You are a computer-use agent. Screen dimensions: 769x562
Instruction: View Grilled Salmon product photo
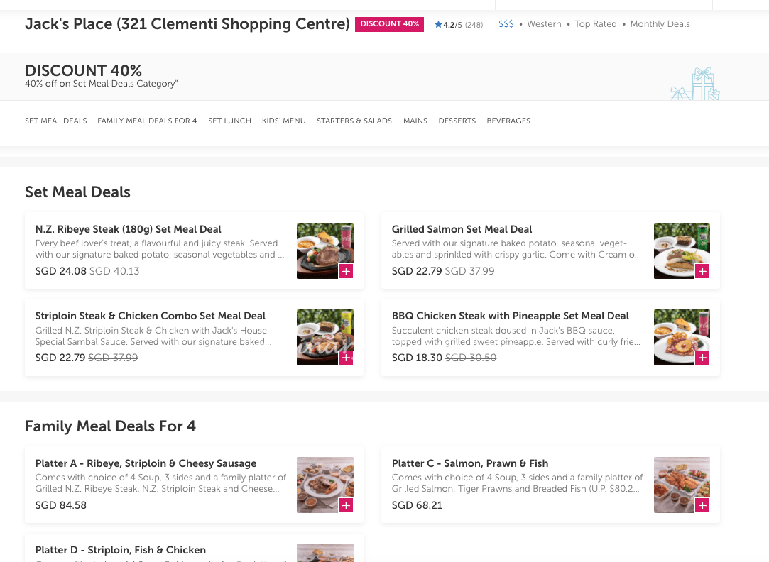[682, 251]
